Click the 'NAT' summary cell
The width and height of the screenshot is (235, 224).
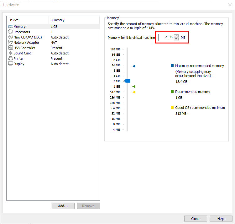(x=54, y=43)
